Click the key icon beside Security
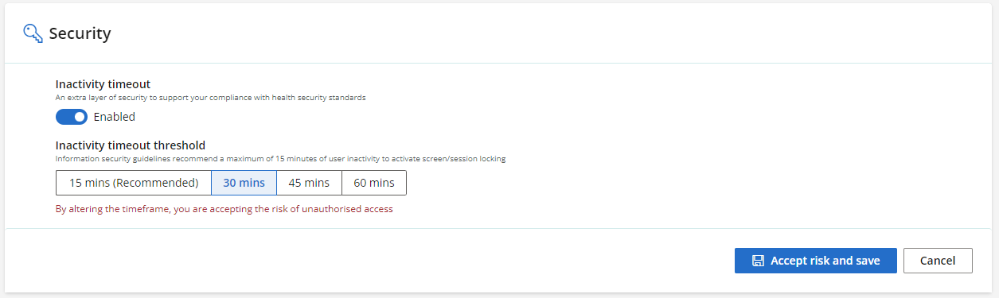Image resolution: width=999 pixels, height=298 pixels. point(33,33)
